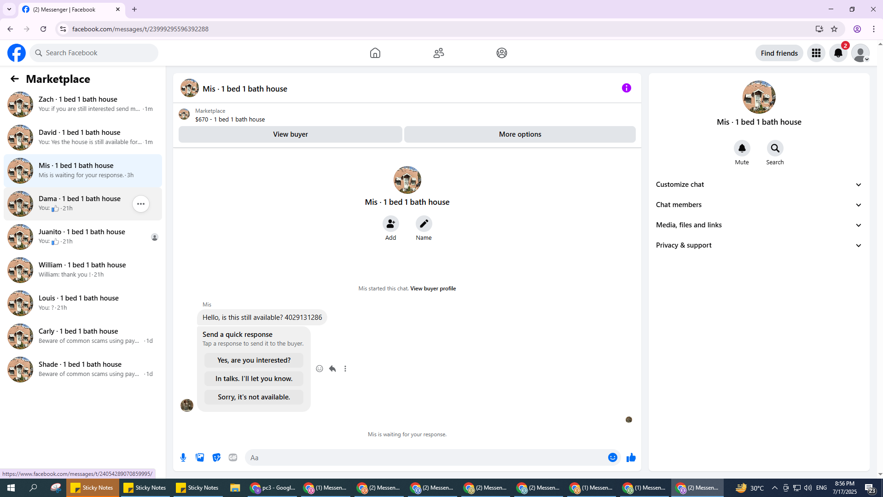Send a voice clip with microphone icon
Viewport: 883px width, 497px height.
183,457
